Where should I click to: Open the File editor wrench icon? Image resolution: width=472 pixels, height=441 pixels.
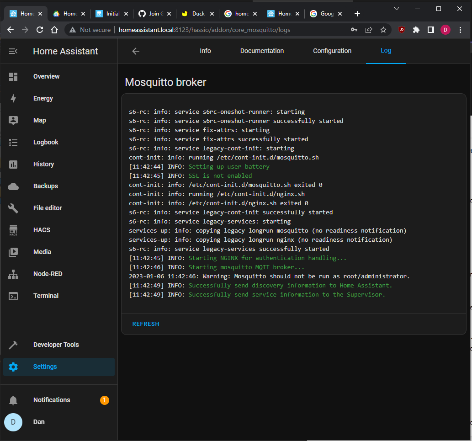[13, 208]
